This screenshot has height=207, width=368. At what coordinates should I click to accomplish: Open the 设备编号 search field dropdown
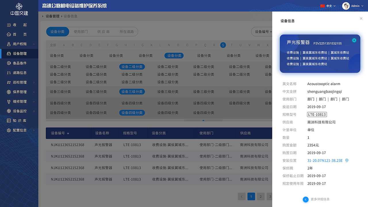click(x=263, y=32)
